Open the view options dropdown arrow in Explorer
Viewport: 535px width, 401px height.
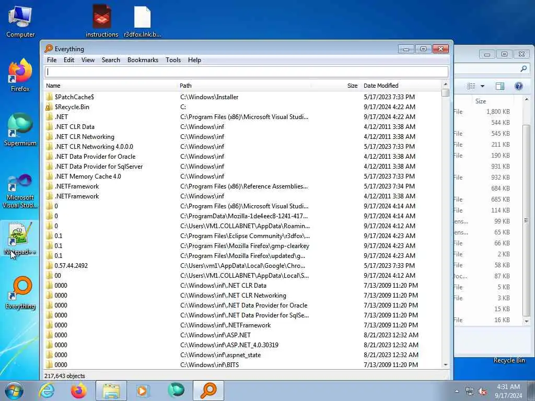point(482,86)
